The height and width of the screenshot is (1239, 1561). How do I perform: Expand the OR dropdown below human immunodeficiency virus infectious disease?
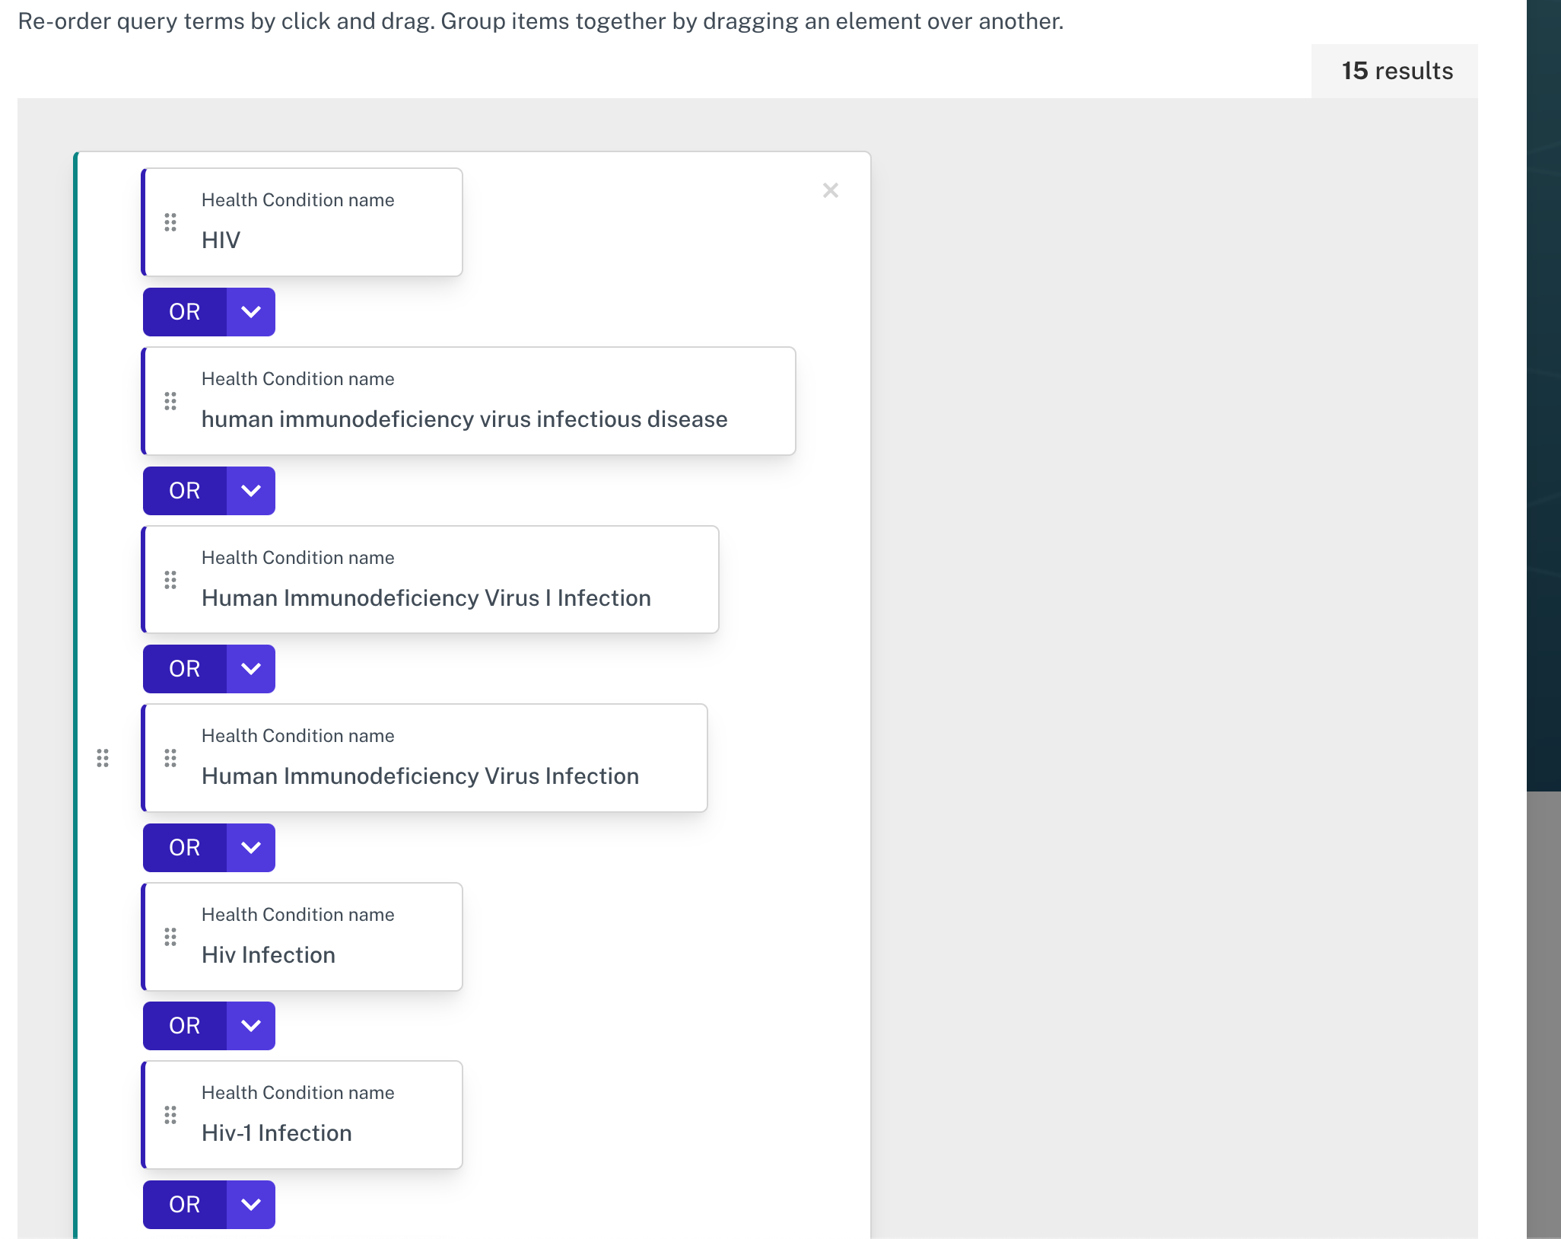(251, 490)
